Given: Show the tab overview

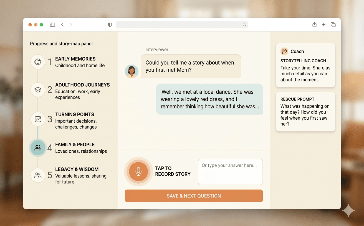Looking at the screenshot, I should (333, 24).
